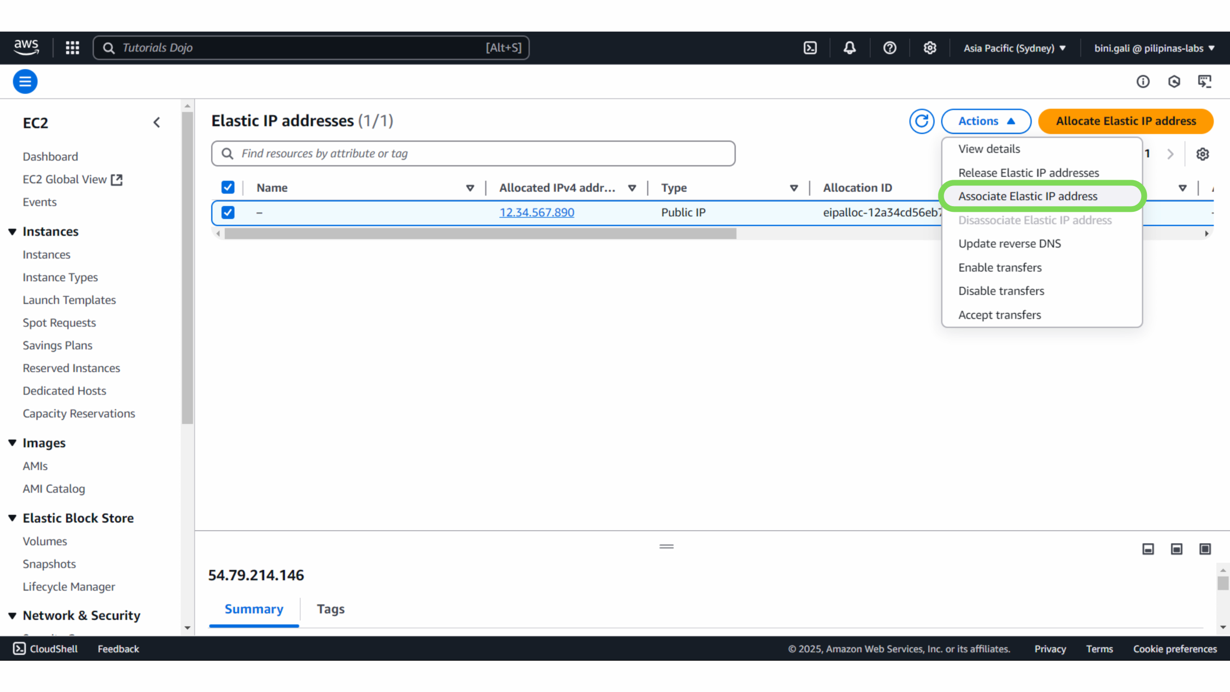Expand details panel to full size
Screen dimensions: 1230x692
coord(1205,549)
